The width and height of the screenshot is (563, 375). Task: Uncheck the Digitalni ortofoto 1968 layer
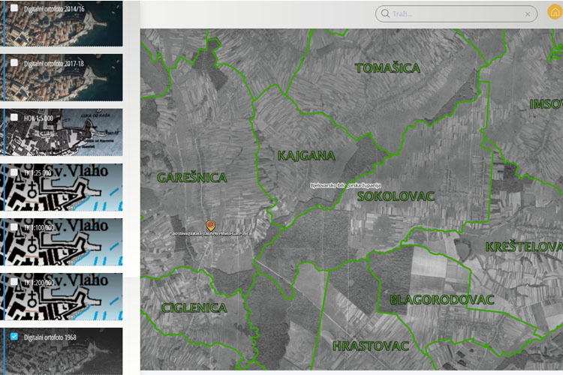(14, 337)
